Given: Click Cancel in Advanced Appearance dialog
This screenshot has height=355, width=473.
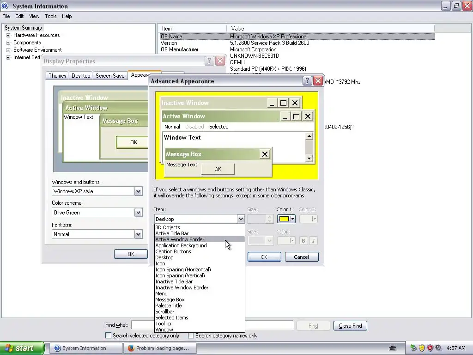Looking at the screenshot, I should pos(301,257).
